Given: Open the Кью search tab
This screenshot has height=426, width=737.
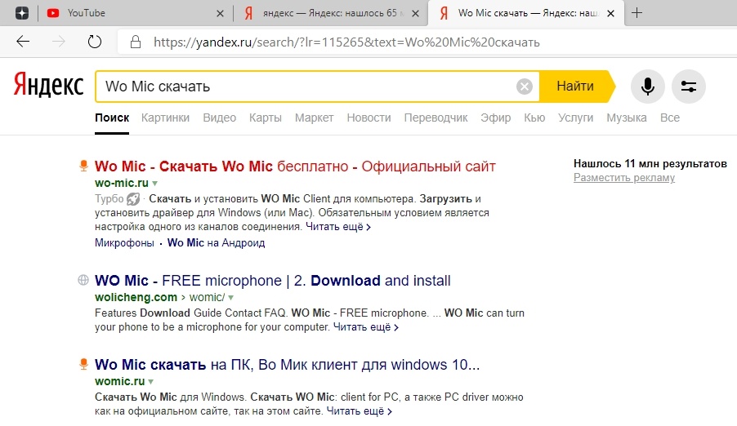Looking at the screenshot, I should coord(534,118).
